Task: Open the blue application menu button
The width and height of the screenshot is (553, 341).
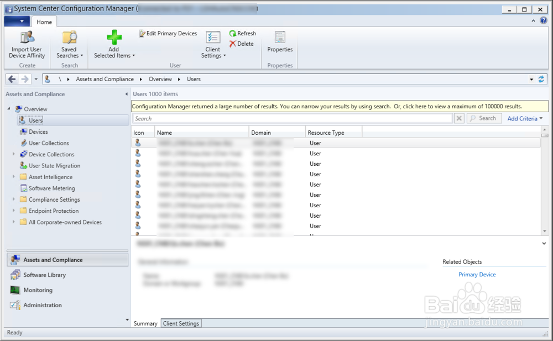Action: 17,22
